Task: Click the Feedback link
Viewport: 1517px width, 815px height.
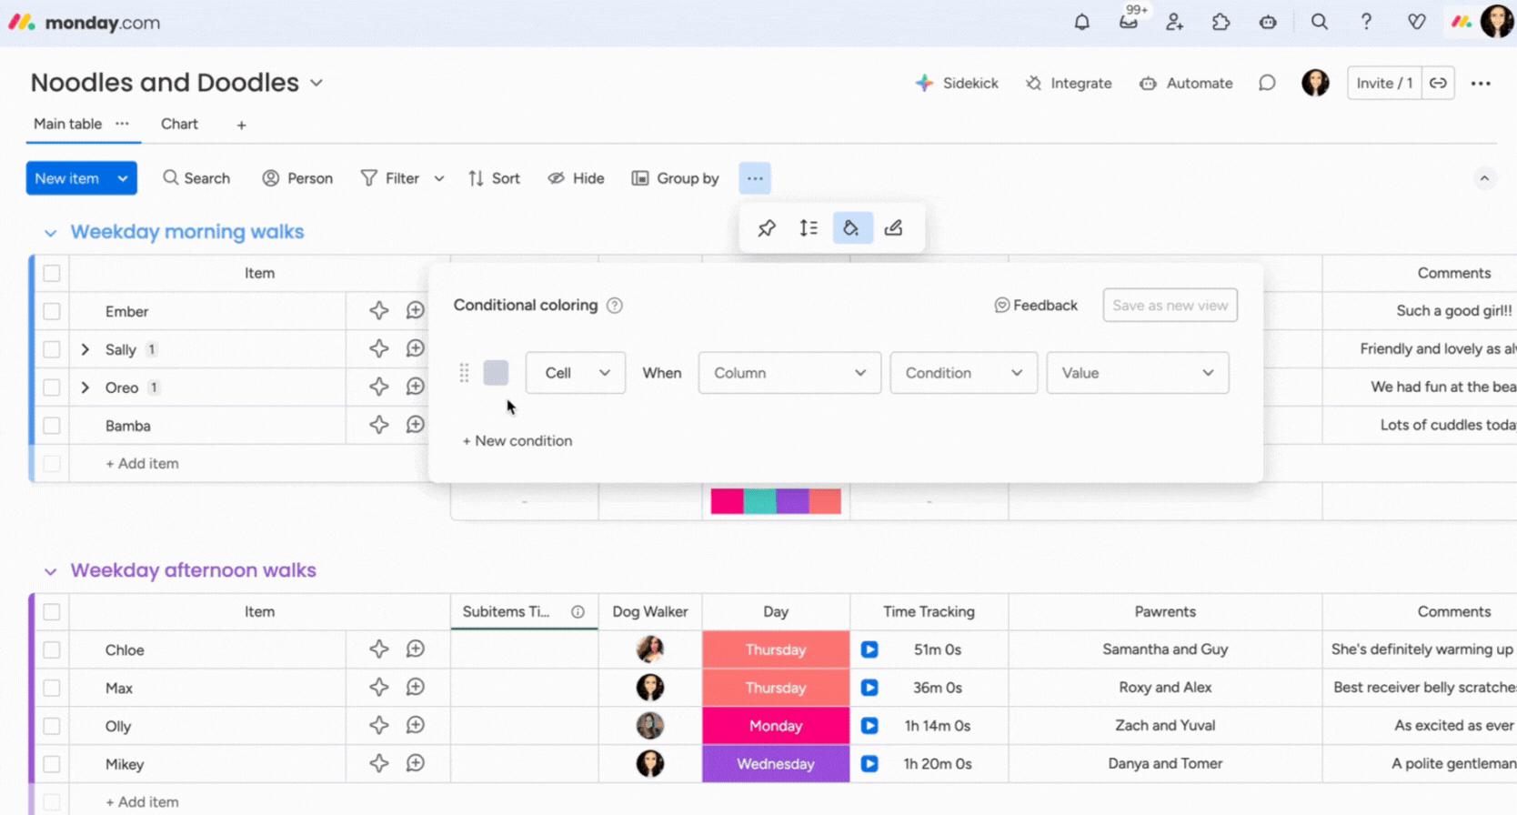Action: pos(1036,306)
